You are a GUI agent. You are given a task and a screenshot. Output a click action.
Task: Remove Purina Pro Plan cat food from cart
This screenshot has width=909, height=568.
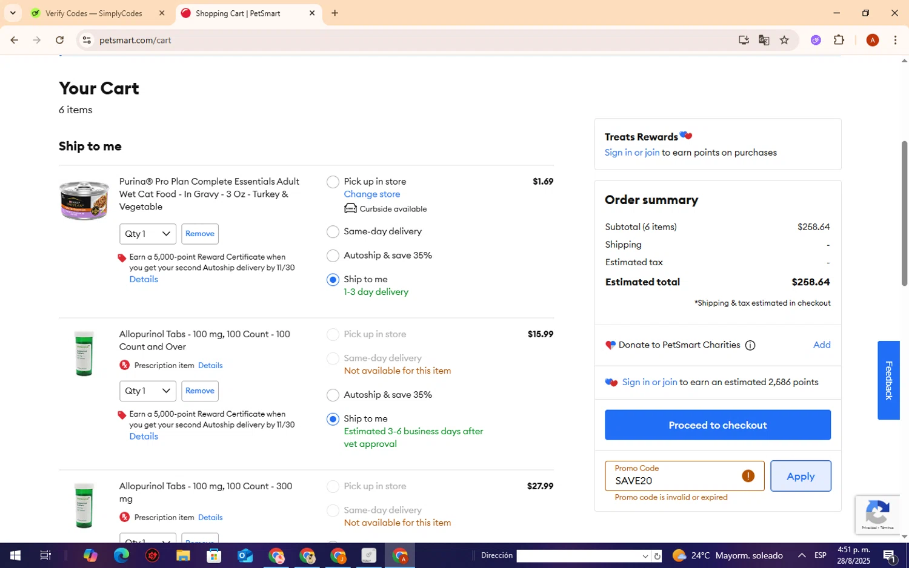pyautogui.click(x=200, y=234)
